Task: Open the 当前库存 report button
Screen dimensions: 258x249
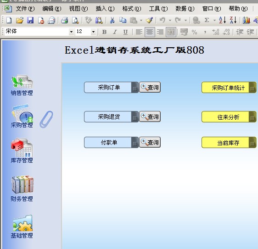Action: pyautogui.click(x=229, y=143)
